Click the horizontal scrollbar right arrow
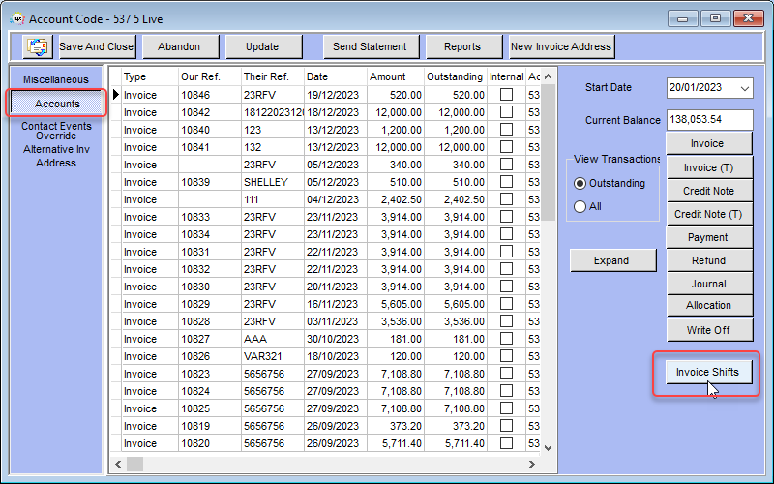 531,465
